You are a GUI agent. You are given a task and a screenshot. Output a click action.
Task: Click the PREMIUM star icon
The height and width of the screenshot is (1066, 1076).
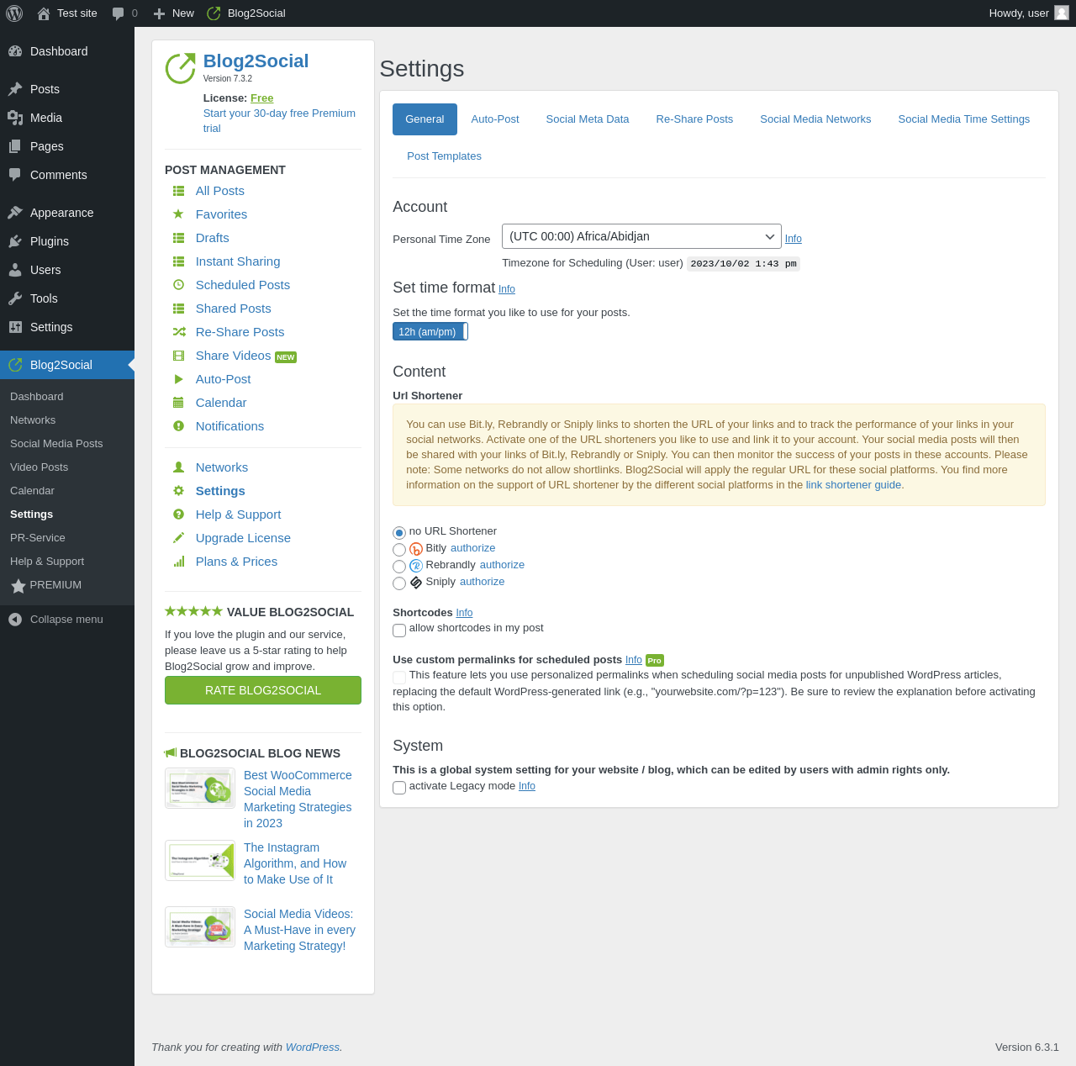[18, 586]
